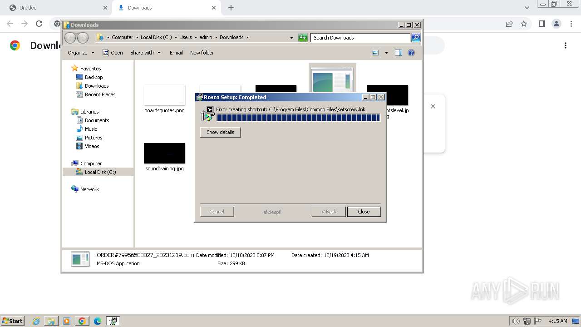This screenshot has height=327, width=581.
Task: Click Chrome share page icon
Action: point(509,24)
